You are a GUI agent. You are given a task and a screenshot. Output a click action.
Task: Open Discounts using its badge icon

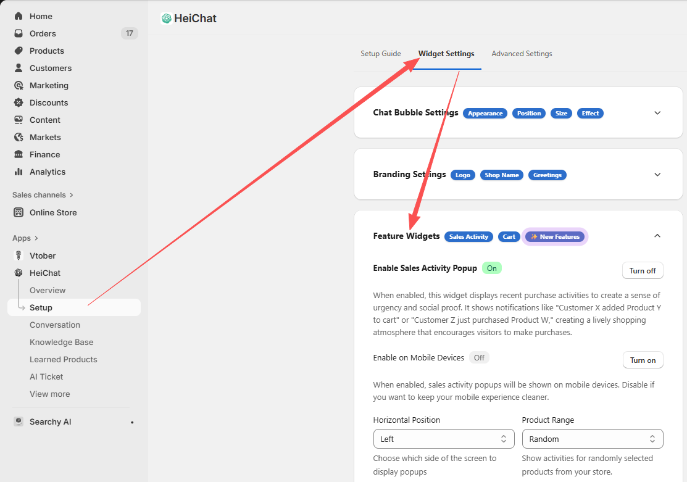19,102
